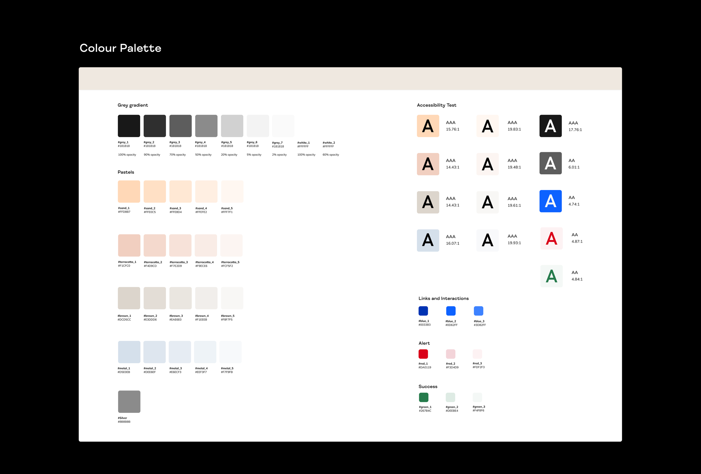The image size is (701, 474).
Task: Click the "Success" section heading
Action: click(x=428, y=387)
